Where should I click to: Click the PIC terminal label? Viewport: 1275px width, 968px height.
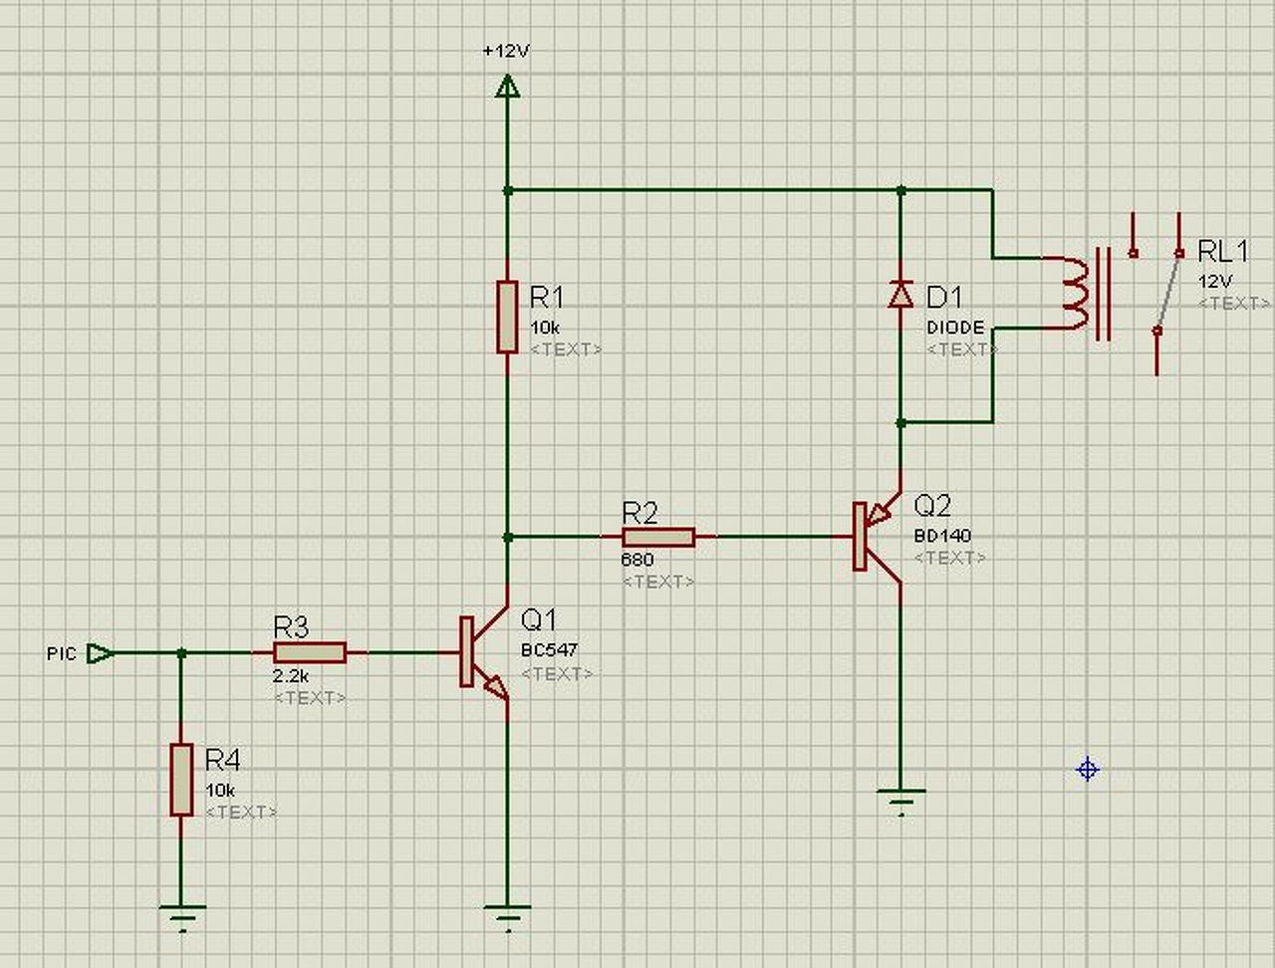61,654
